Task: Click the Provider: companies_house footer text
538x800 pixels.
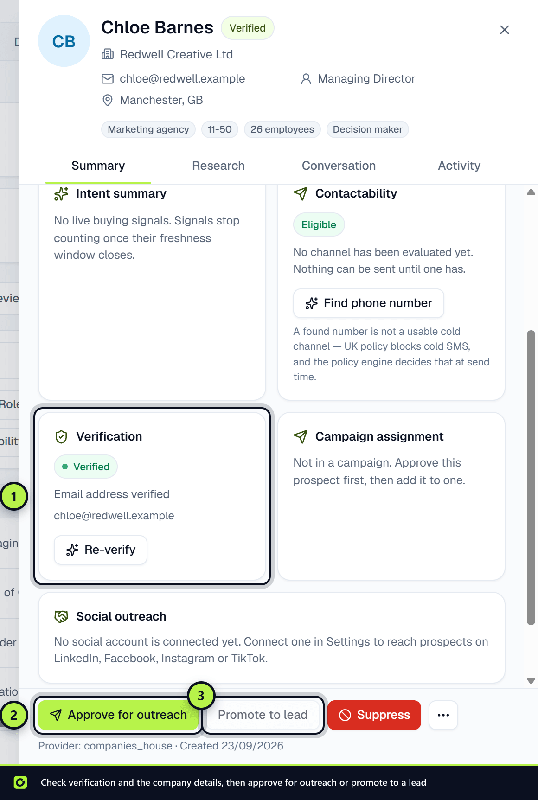Action: tap(105, 746)
